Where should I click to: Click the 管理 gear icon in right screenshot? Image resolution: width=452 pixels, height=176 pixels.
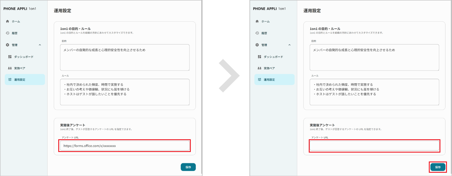pyautogui.click(x=257, y=45)
